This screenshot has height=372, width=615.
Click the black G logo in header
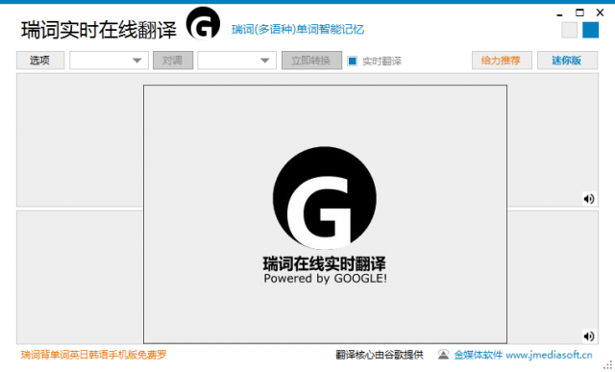pyautogui.click(x=203, y=23)
